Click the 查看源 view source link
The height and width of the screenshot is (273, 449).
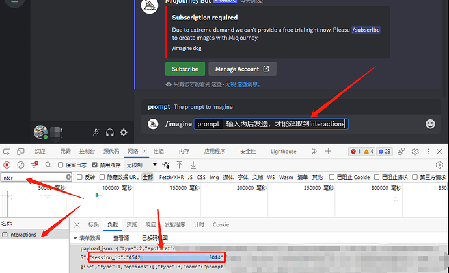pos(121,238)
